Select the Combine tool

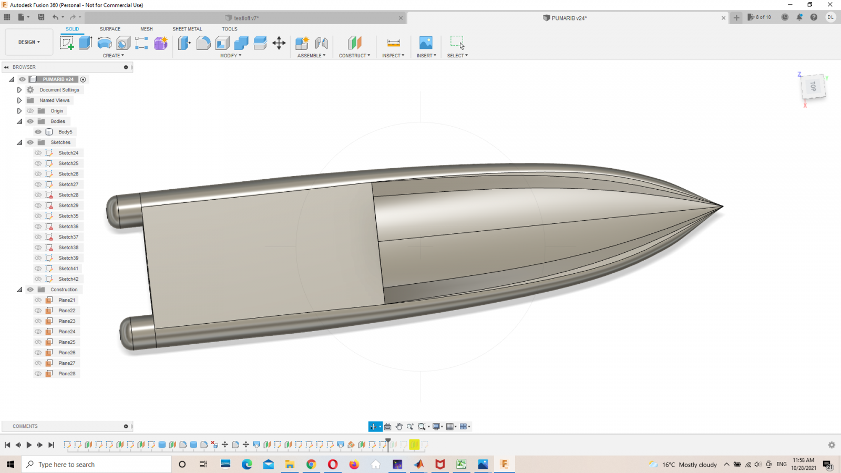[241, 43]
